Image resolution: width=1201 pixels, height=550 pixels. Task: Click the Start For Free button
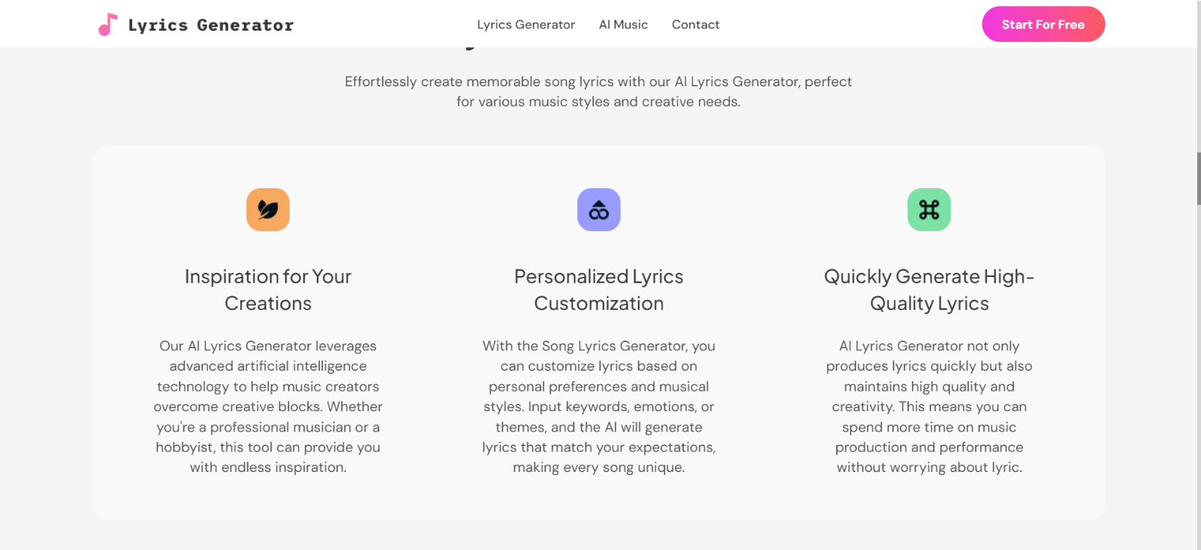coord(1043,24)
